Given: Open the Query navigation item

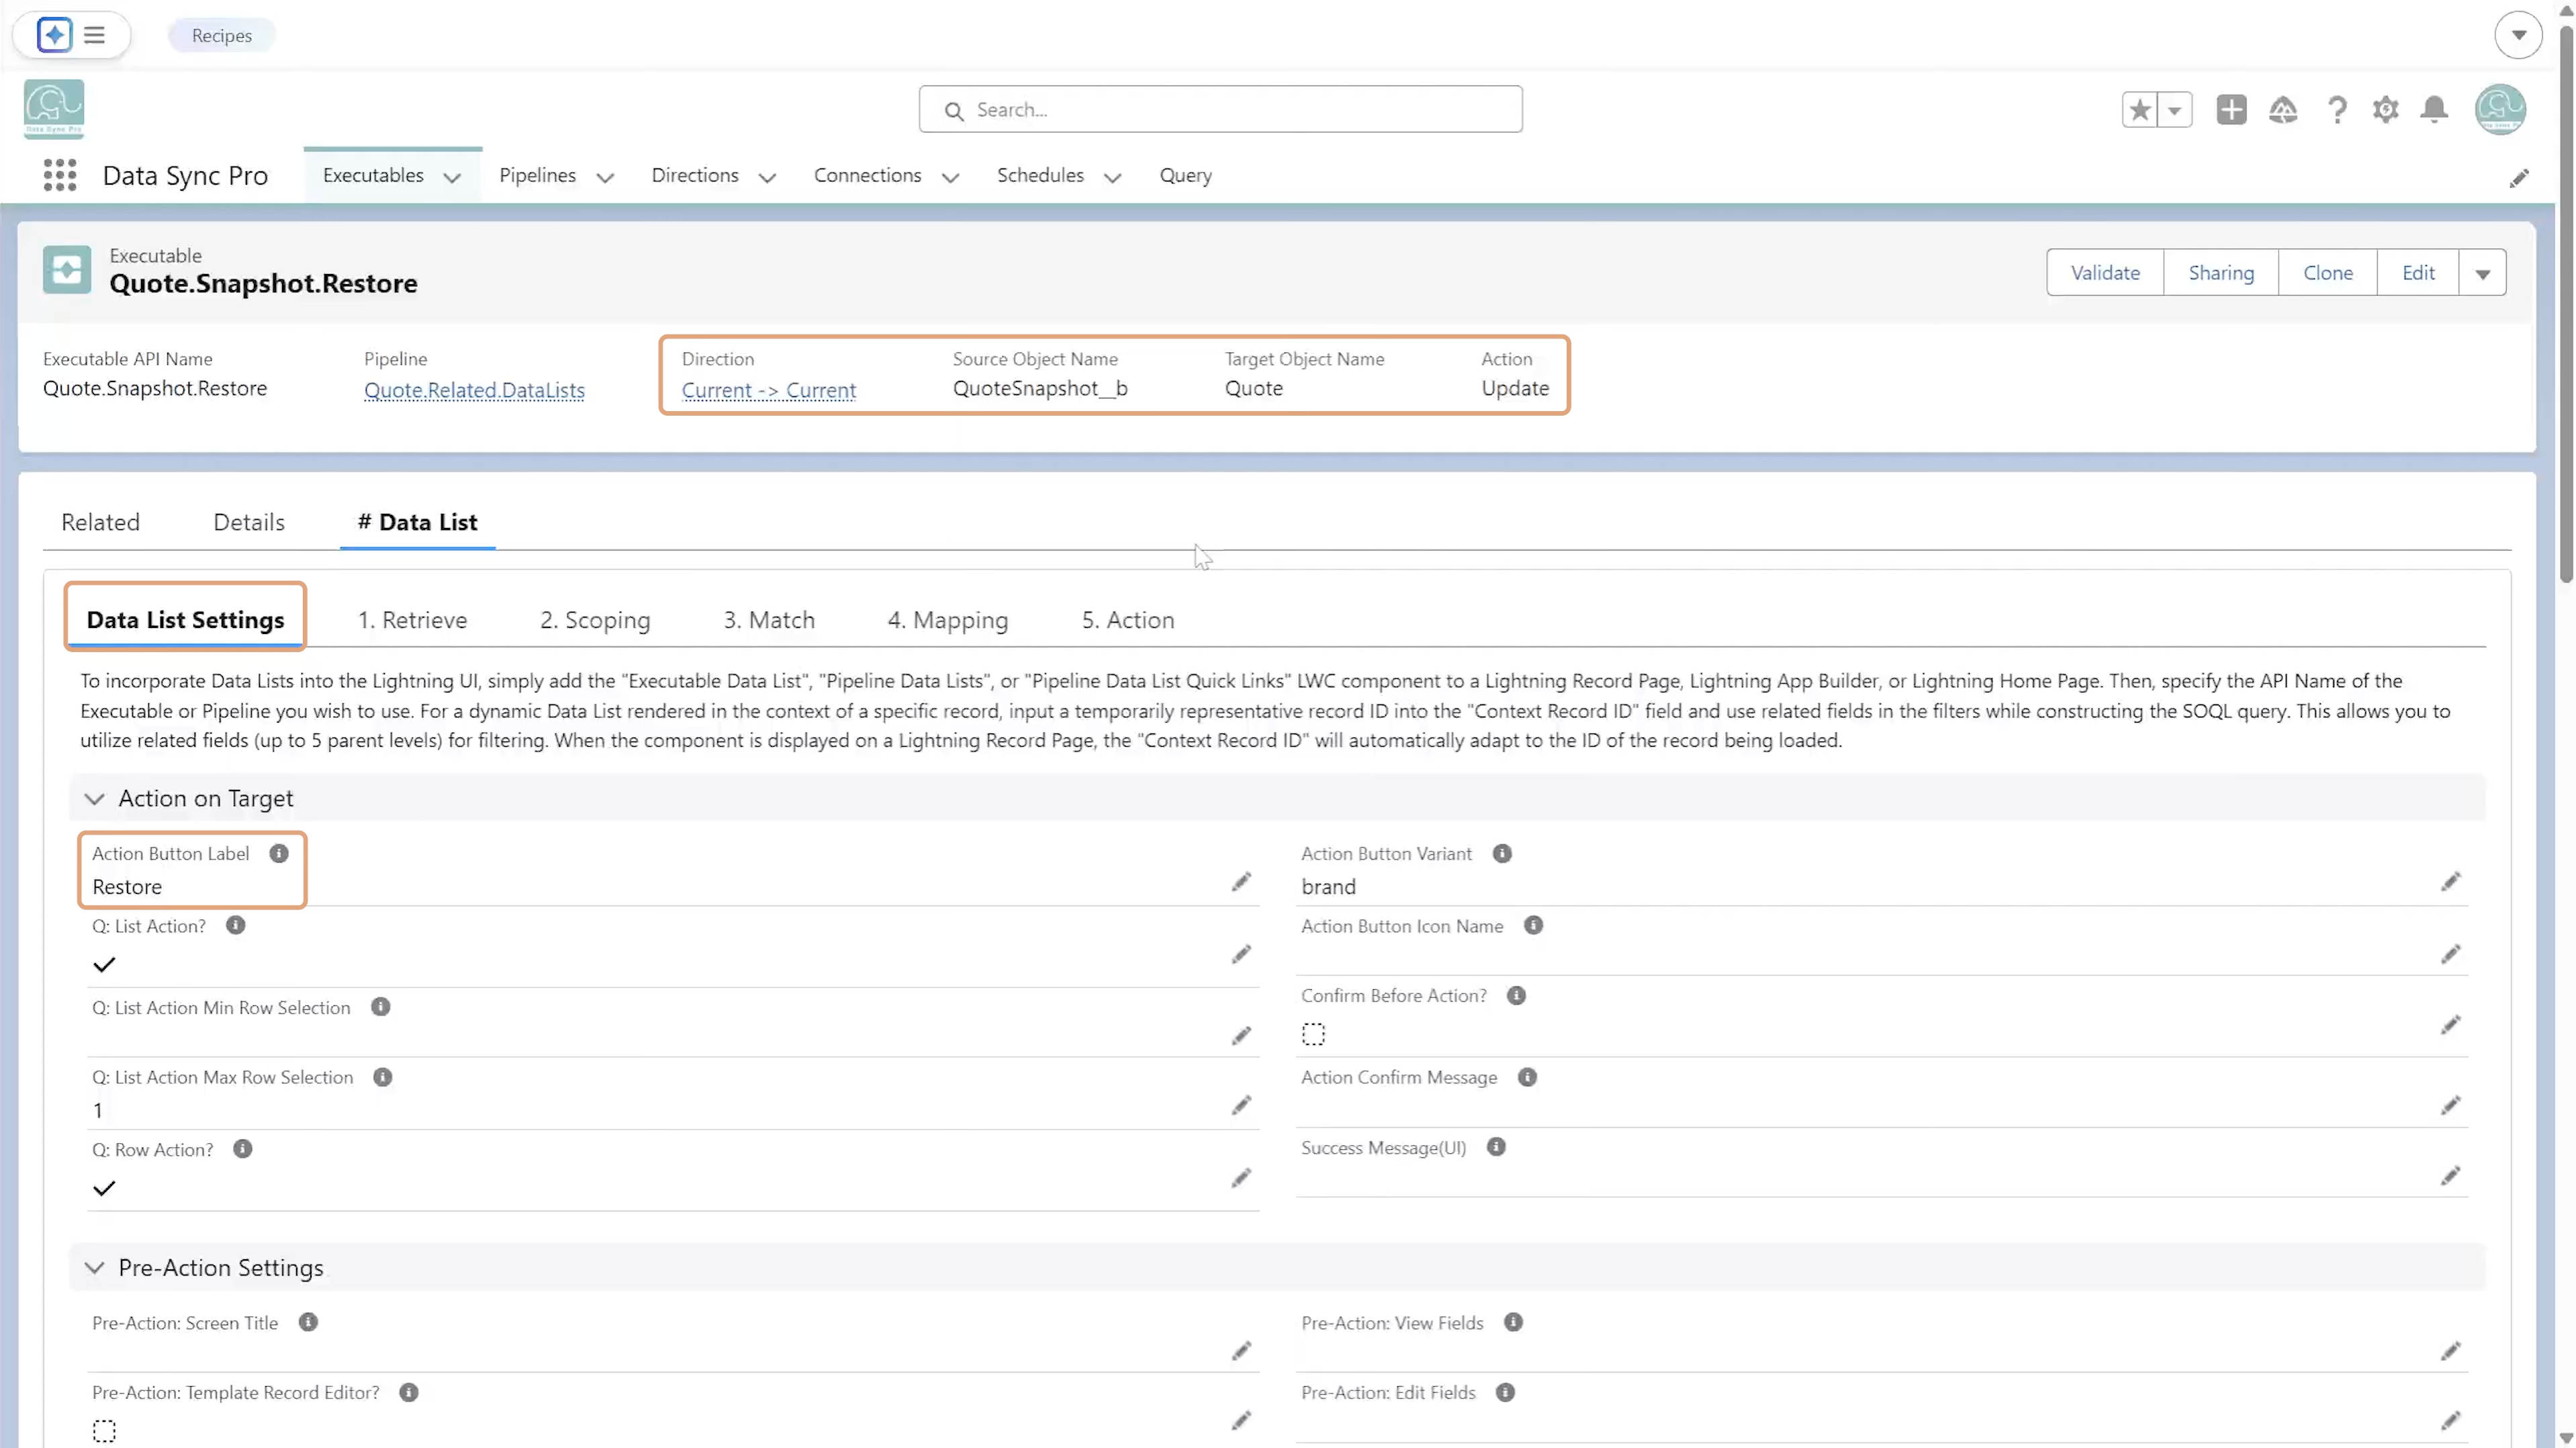Looking at the screenshot, I should point(1186,175).
